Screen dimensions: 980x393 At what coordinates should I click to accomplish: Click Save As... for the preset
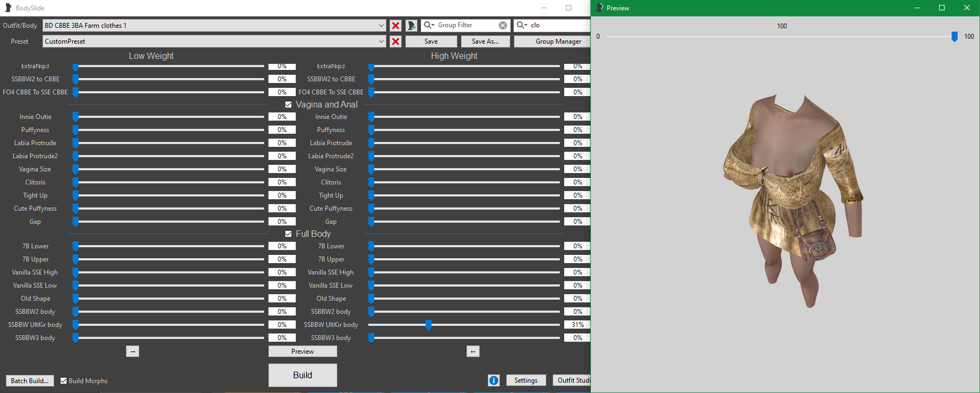[485, 41]
